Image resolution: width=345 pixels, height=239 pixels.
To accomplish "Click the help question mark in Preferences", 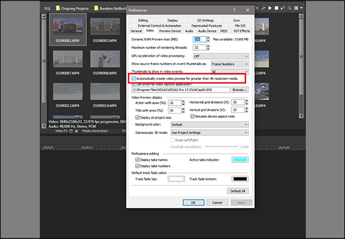I will click(x=234, y=10).
